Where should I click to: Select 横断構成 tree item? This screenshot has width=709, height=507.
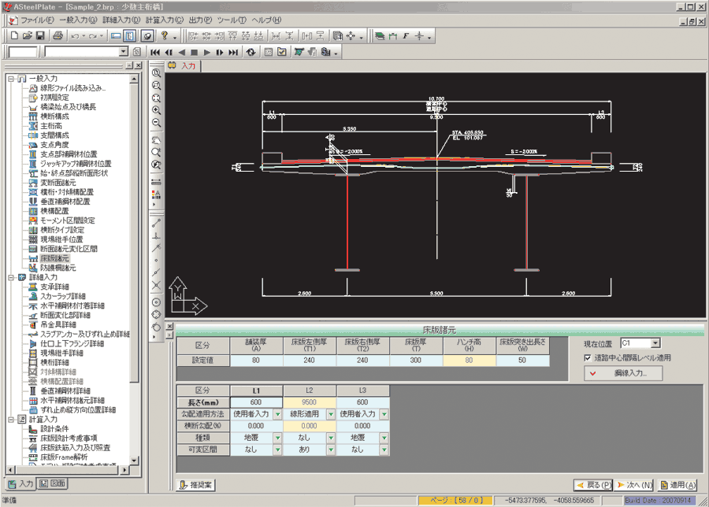(x=54, y=117)
